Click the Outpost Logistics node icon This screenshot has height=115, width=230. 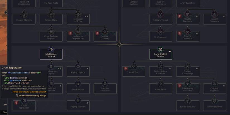coord(214,84)
